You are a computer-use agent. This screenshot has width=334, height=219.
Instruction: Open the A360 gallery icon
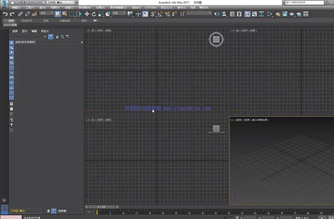306,14
